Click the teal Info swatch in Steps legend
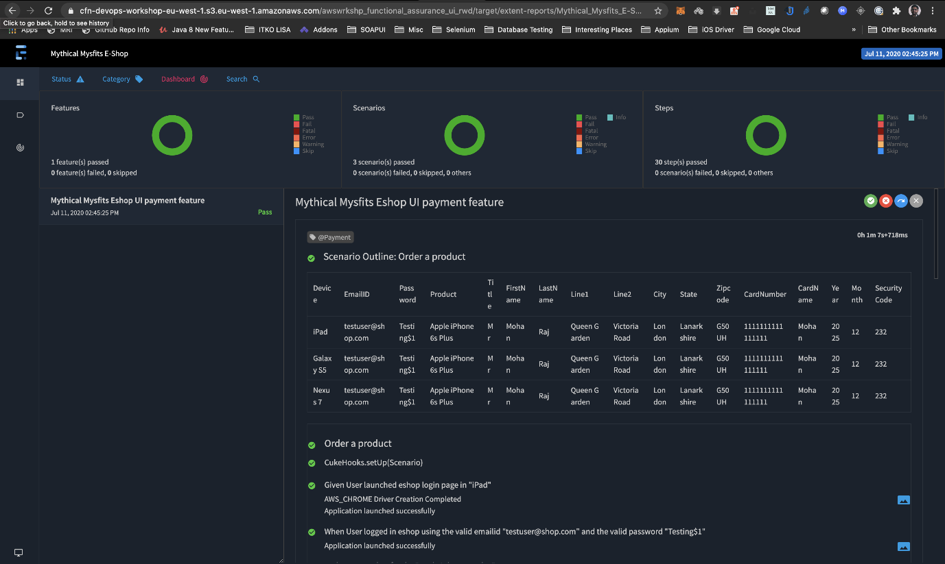The height and width of the screenshot is (564, 945). click(911, 117)
